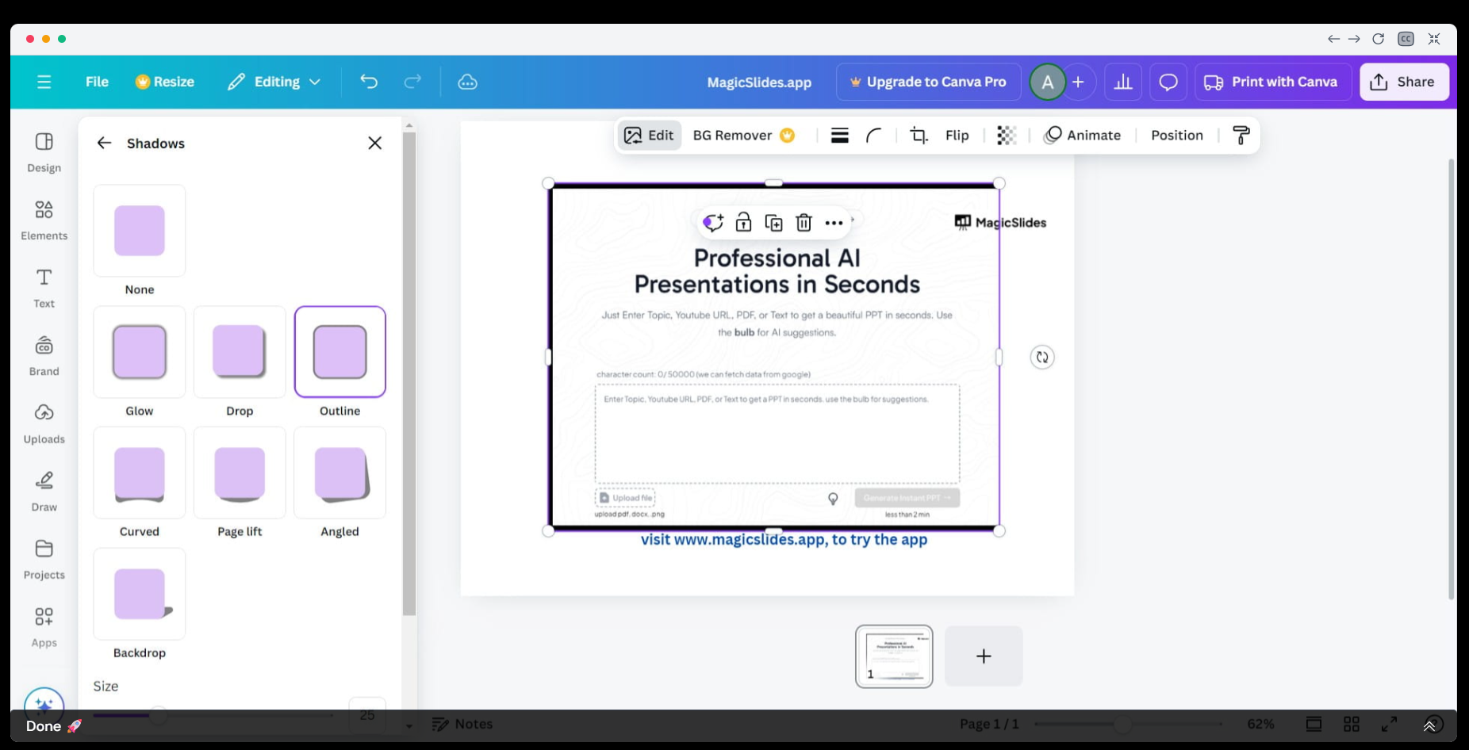Screen dimensions: 1469x750
Task: Undo the last action
Action: (369, 82)
